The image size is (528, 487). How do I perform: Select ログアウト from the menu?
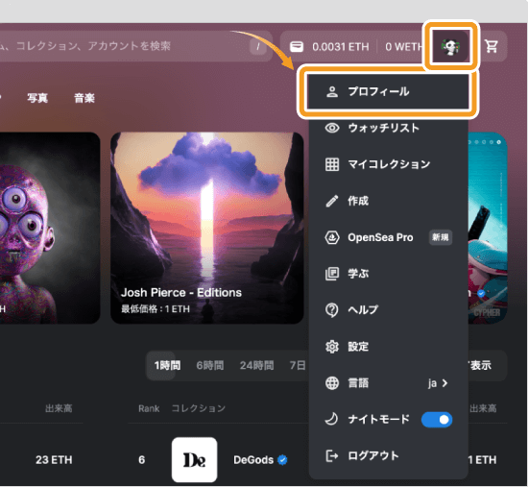coord(388,456)
